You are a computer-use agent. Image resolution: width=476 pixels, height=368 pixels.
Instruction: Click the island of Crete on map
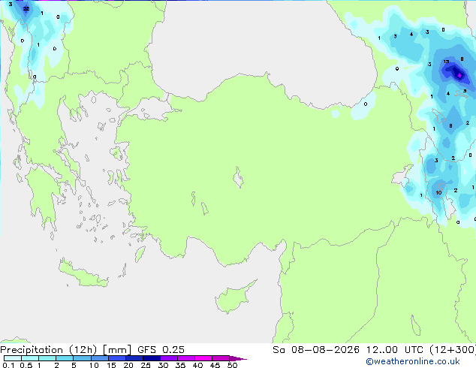pyautogui.click(x=83, y=274)
